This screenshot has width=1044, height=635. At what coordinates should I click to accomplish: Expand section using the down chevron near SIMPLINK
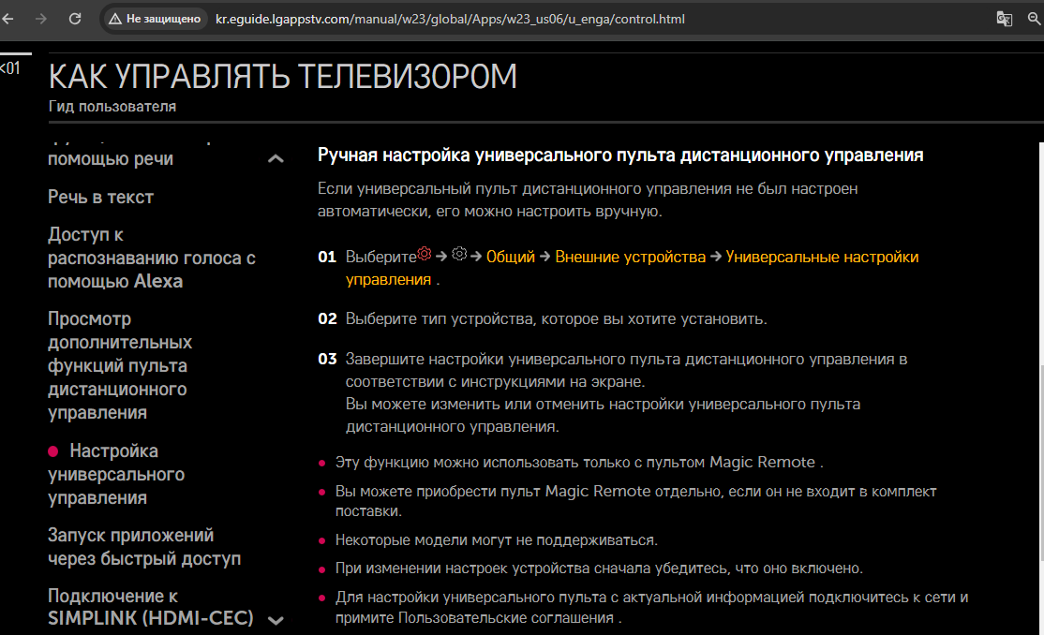click(x=276, y=620)
